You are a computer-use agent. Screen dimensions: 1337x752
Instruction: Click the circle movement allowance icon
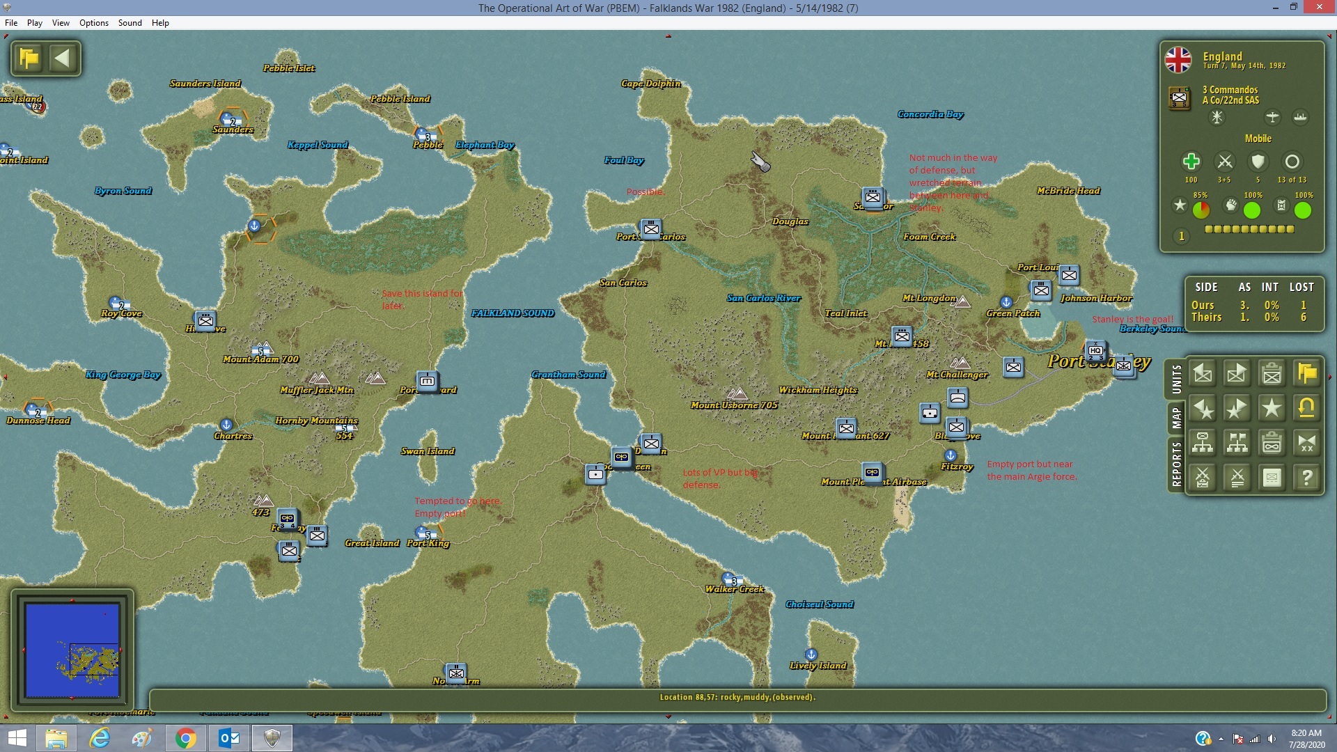1292,162
